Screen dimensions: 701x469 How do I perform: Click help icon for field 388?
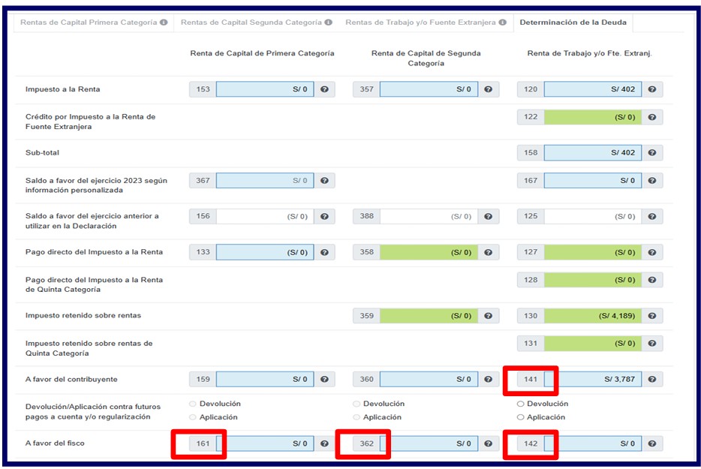[488, 216]
